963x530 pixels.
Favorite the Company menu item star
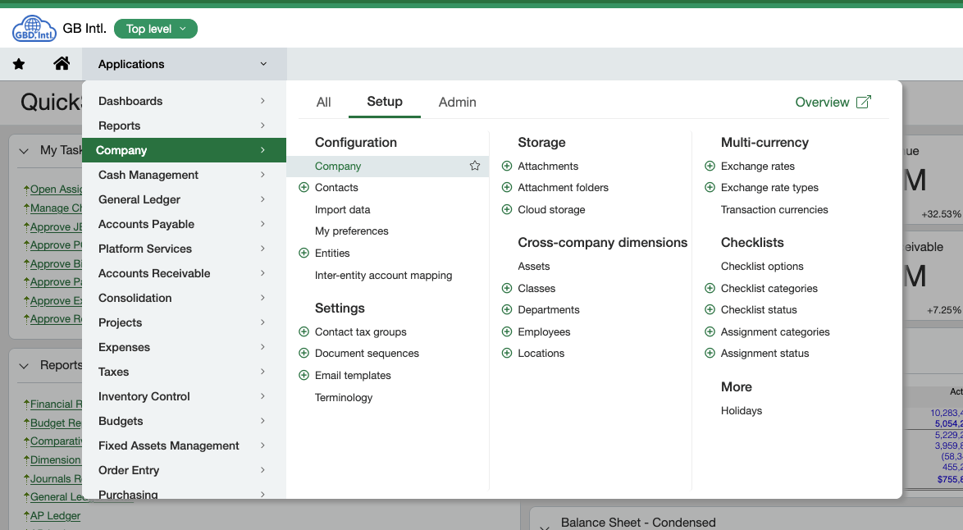pyautogui.click(x=475, y=166)
